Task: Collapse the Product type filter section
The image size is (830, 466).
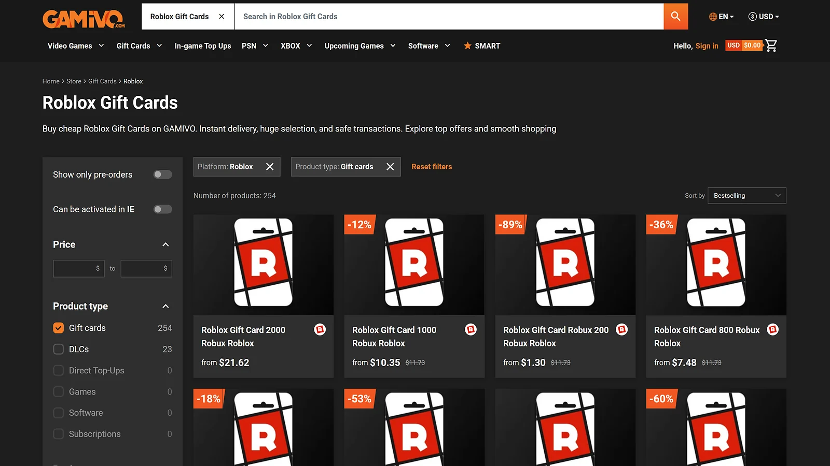Action: 165,306
